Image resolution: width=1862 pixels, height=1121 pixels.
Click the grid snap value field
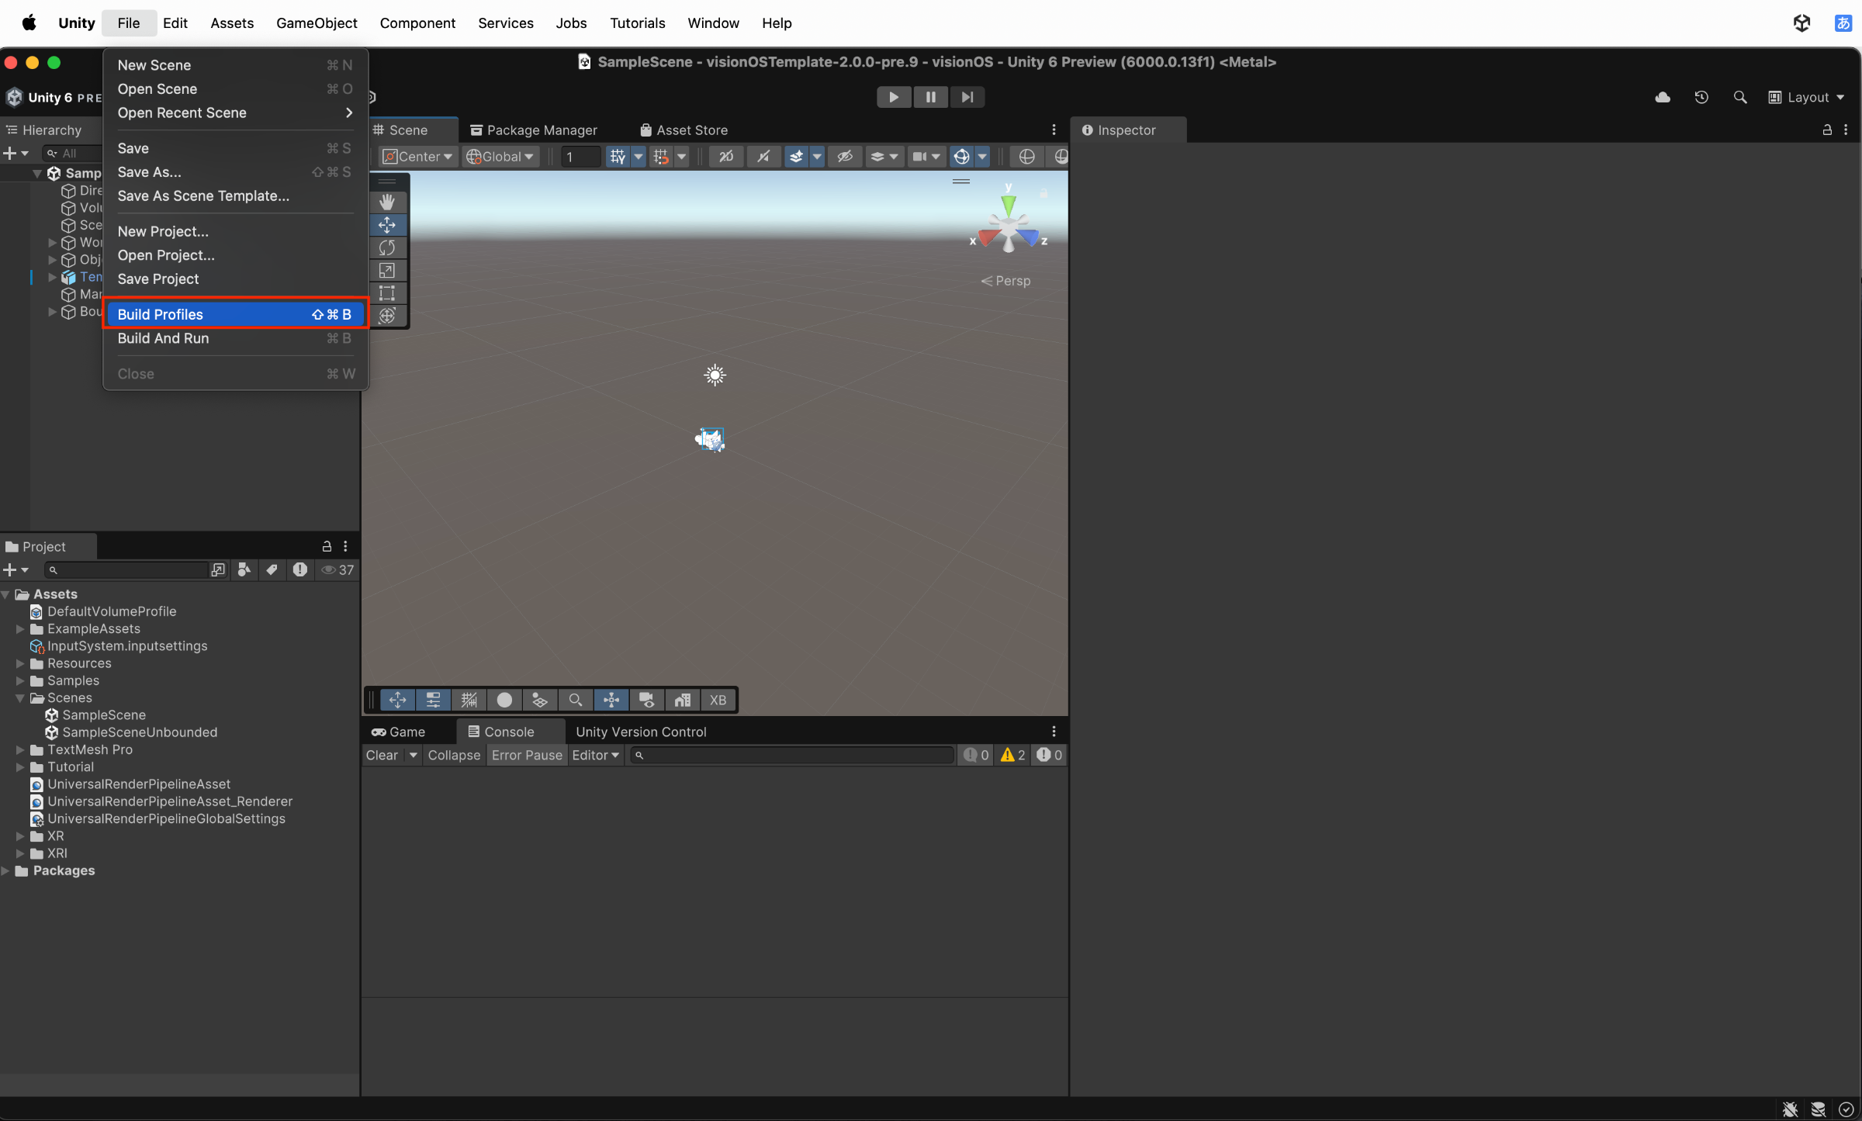[580, 157]
